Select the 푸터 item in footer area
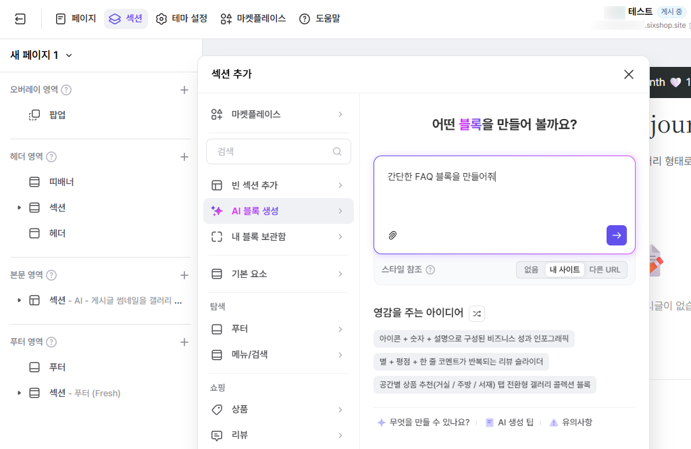Image resolution: width=691 pixels, height=449 pixels. tap(57, 367)
